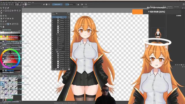Select the Enclose and Fill tool
Image resolution: width=185 pixels, height=104 pixels.
click(13, 18)
